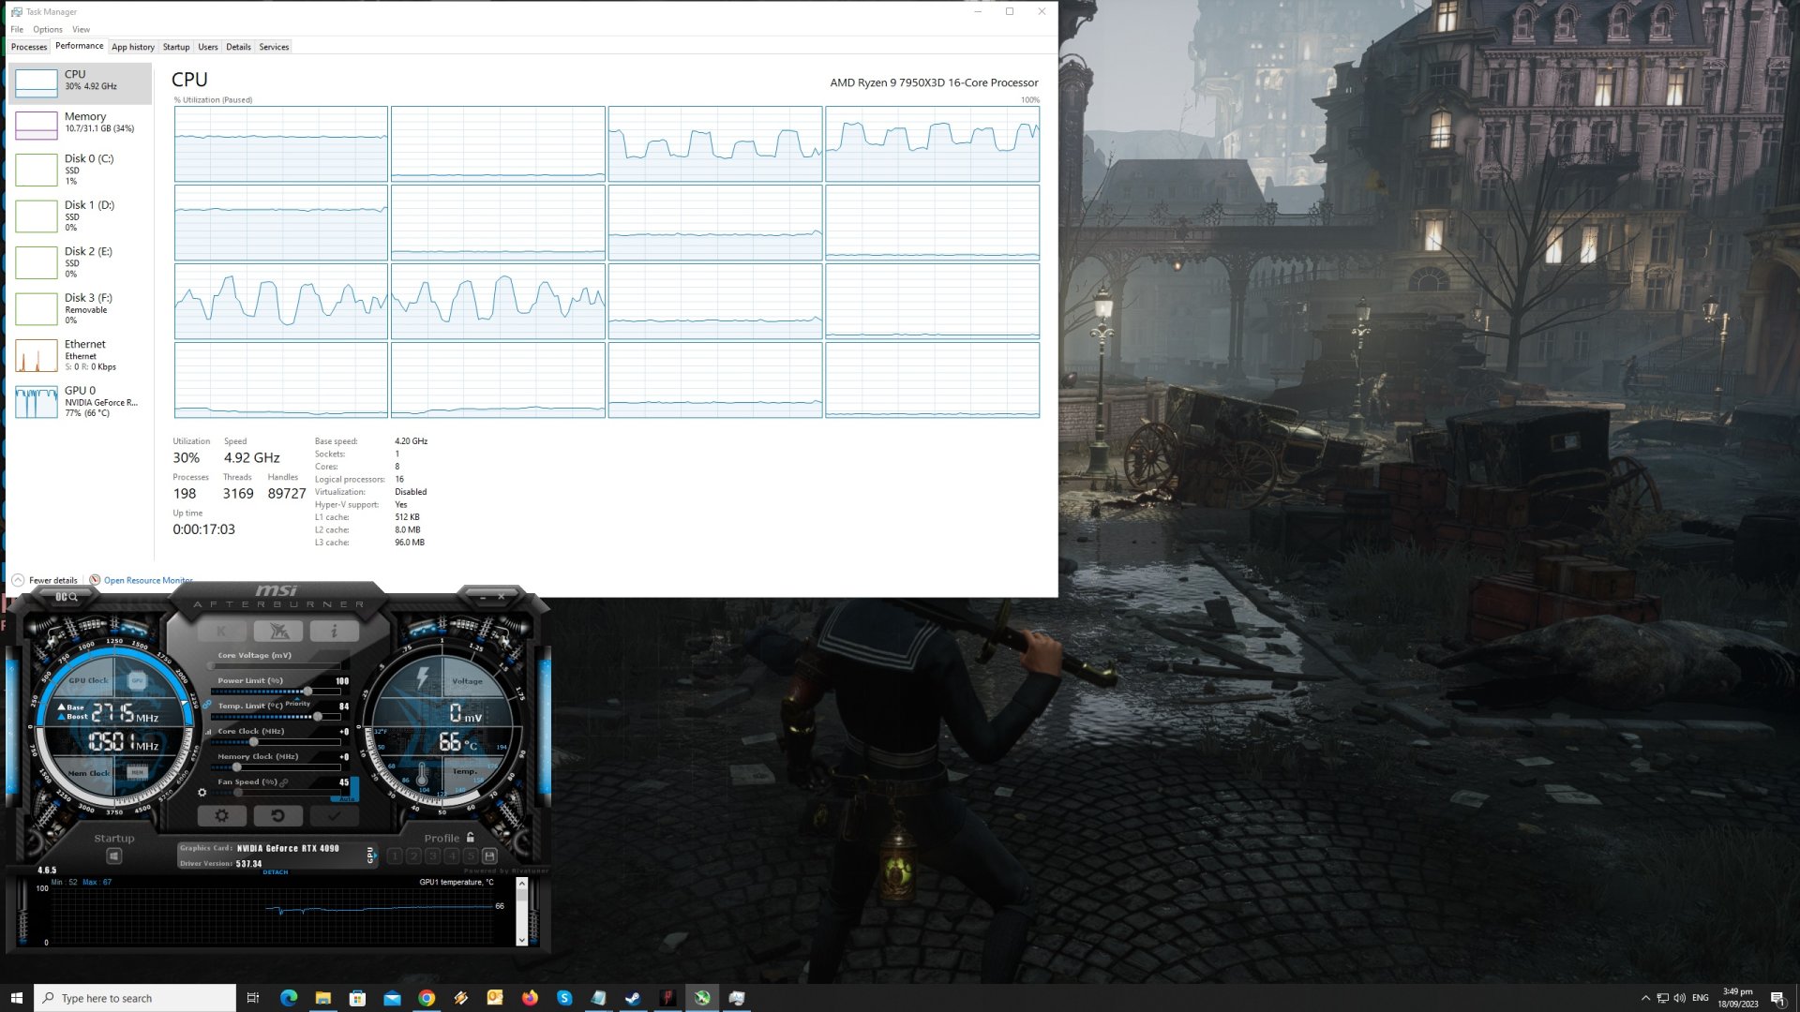This screenshot has width=1800, height=1012.
Task: Open Afterburner settings with the gear icon
Action: pos(222,816)
